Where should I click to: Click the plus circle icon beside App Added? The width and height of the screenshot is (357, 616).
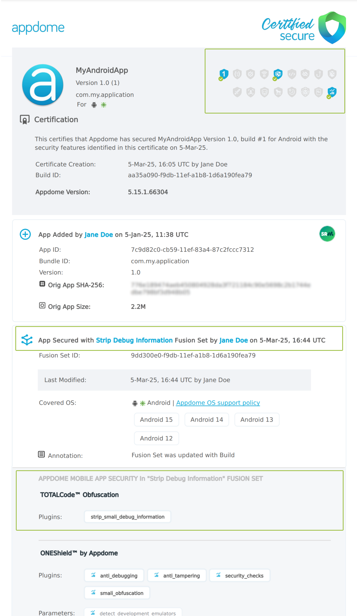pyautogui.click(x=25, y=234)
